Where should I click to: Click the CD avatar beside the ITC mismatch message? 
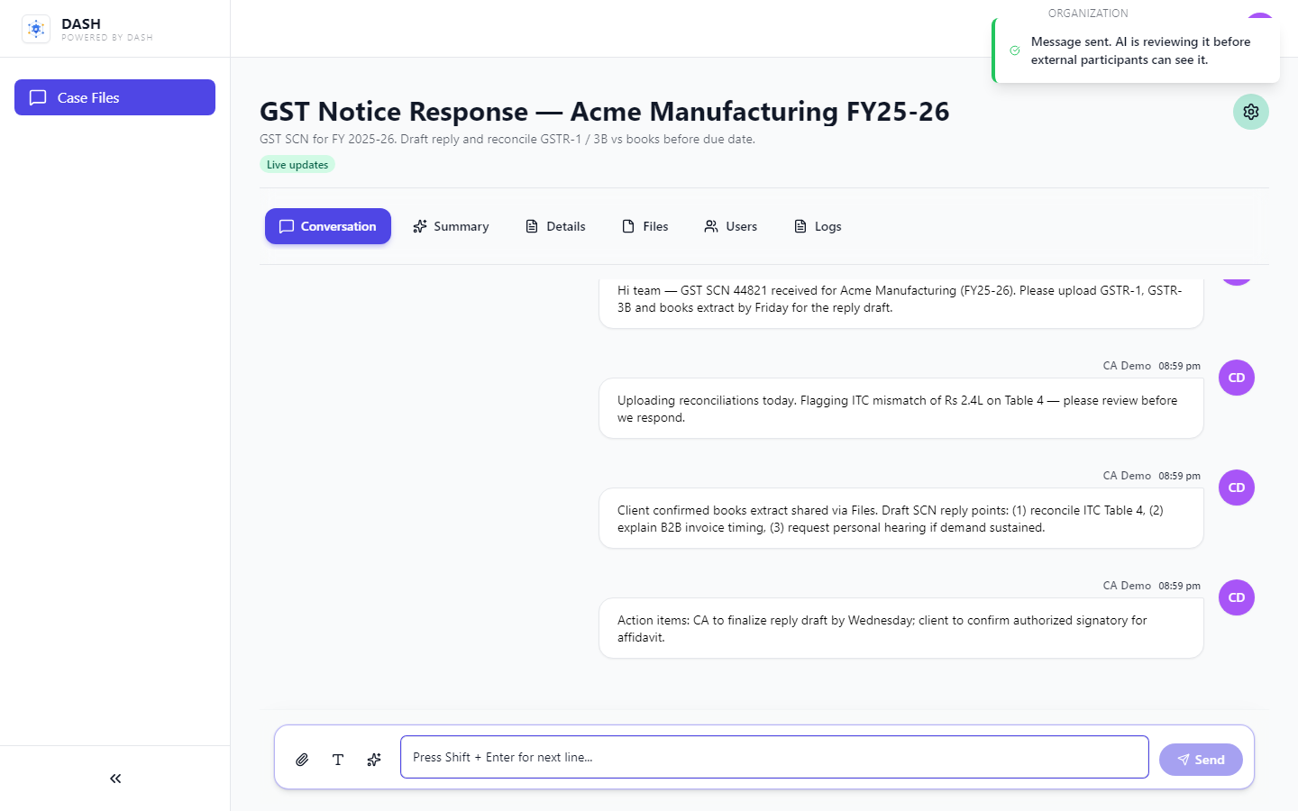point(1237,378)
